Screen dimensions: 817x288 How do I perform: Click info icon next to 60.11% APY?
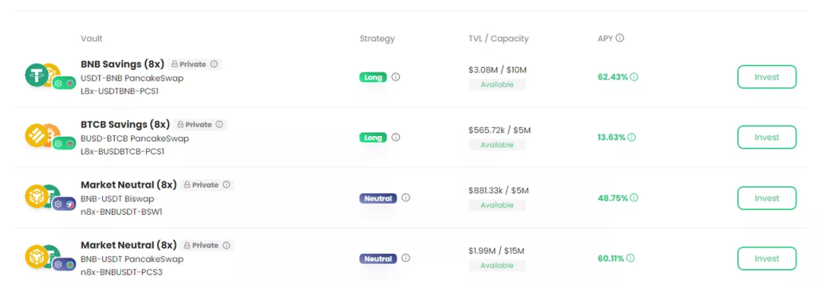pos(630,259)
